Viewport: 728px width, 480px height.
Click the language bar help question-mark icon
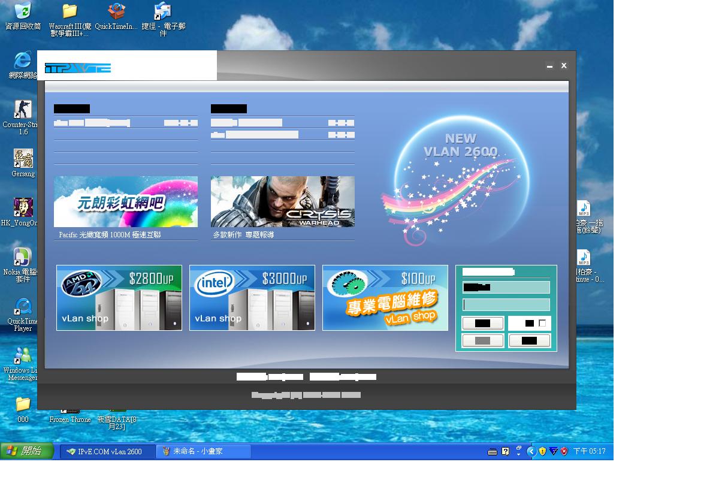pos(506,451)
